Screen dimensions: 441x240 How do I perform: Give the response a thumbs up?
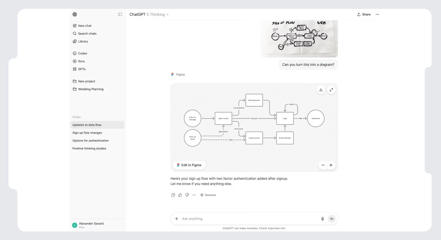point(180,195)
